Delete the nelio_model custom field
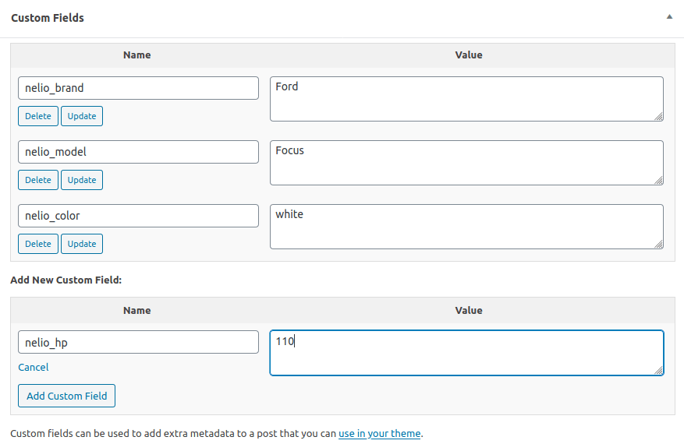684x444 pixels. pos(37,180)
